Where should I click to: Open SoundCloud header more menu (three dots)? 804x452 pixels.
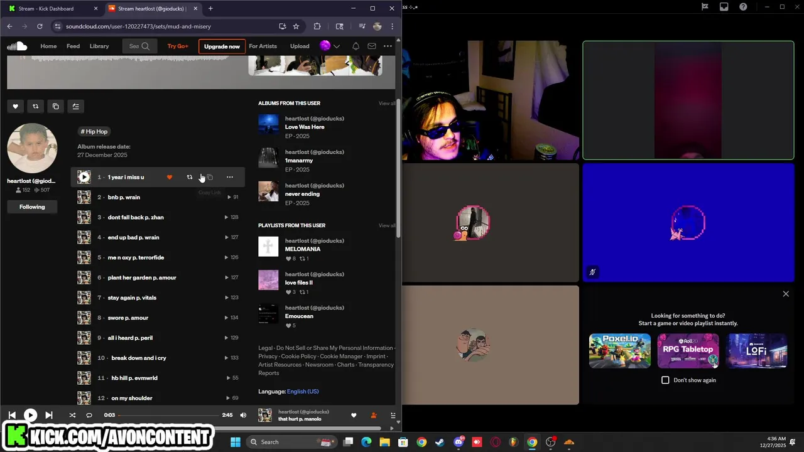[x=388, y=46]
